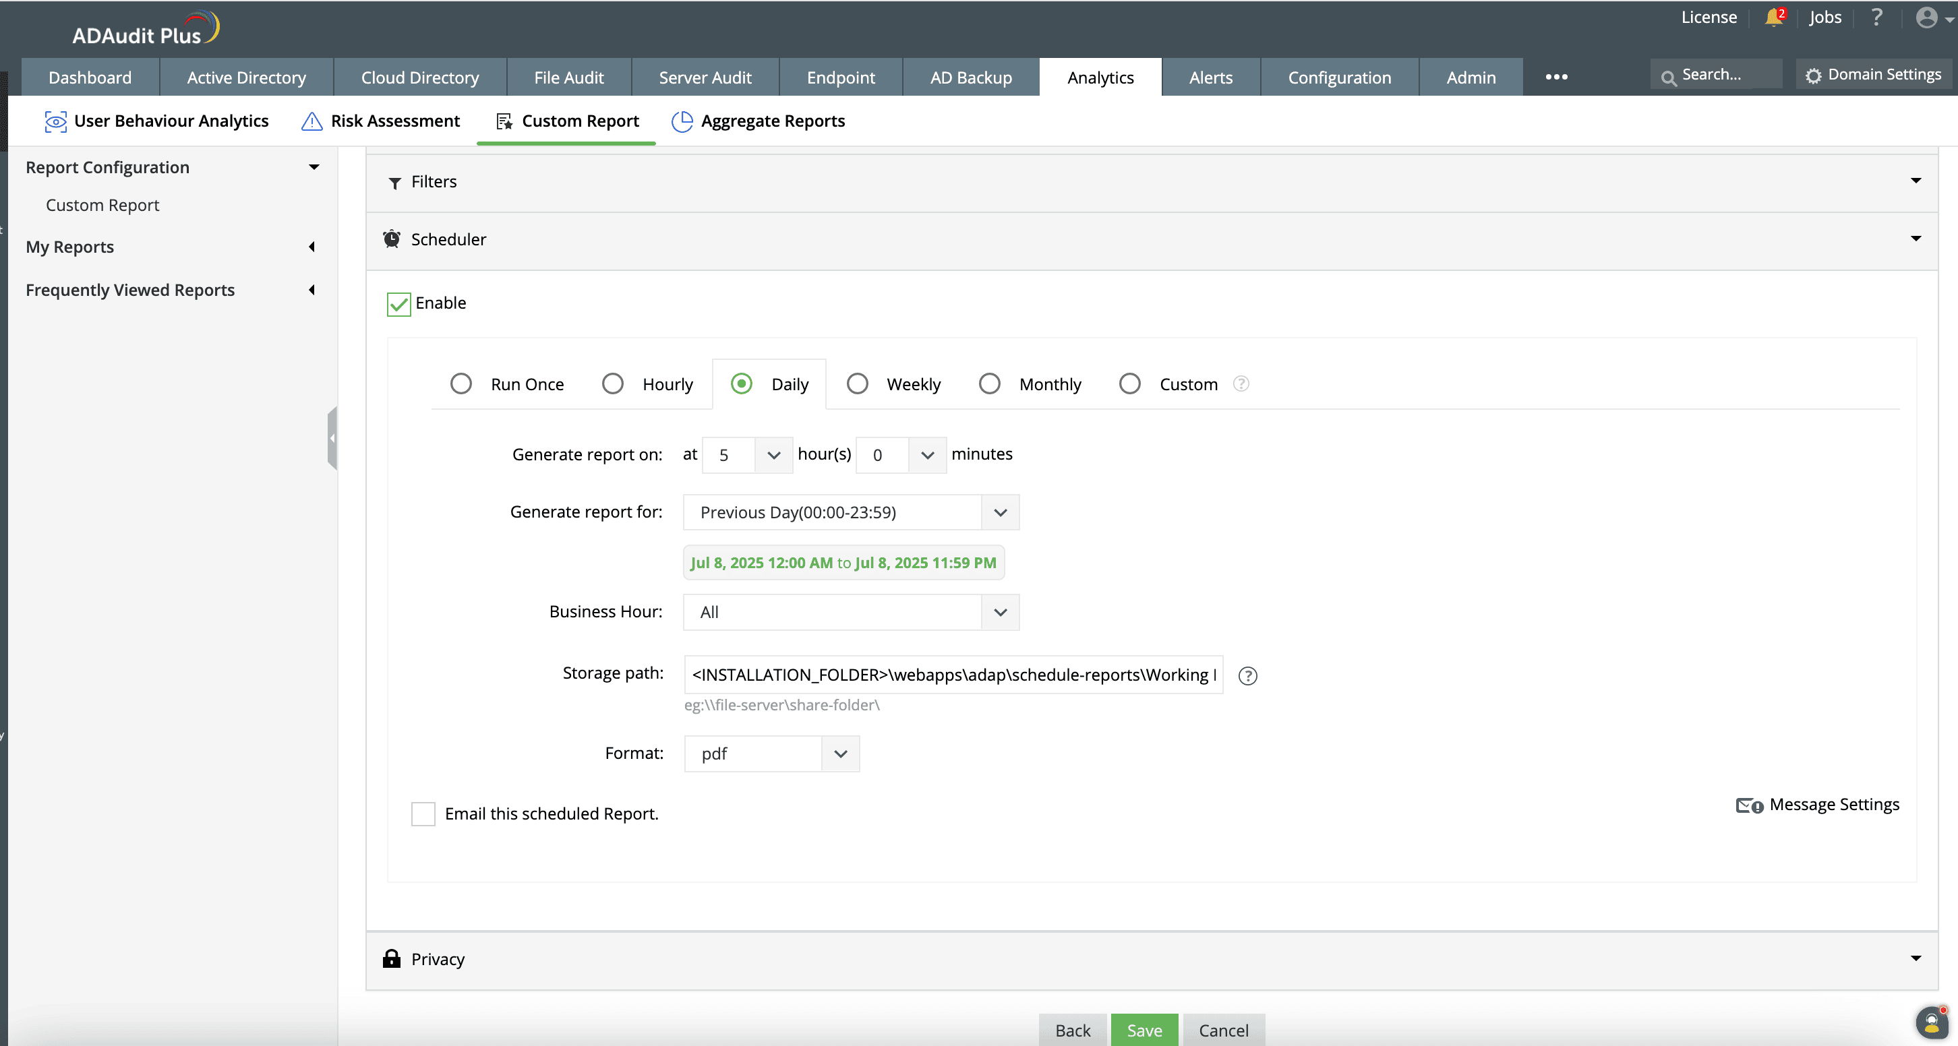Click the Cancel button
1958x1046 pixels.
[1223, 1029]
